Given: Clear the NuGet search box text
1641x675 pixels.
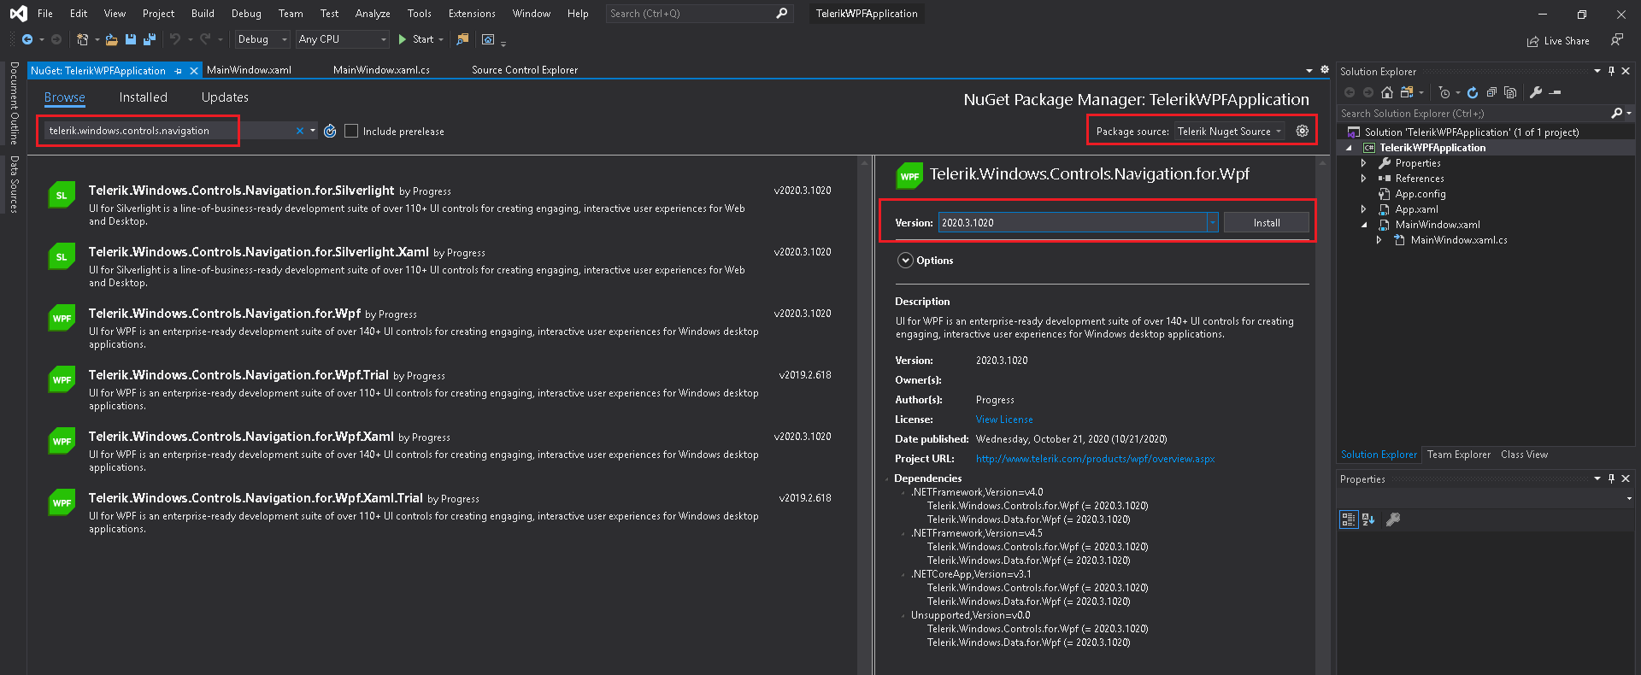Looking at the screenshot, I should coord(300,131).
